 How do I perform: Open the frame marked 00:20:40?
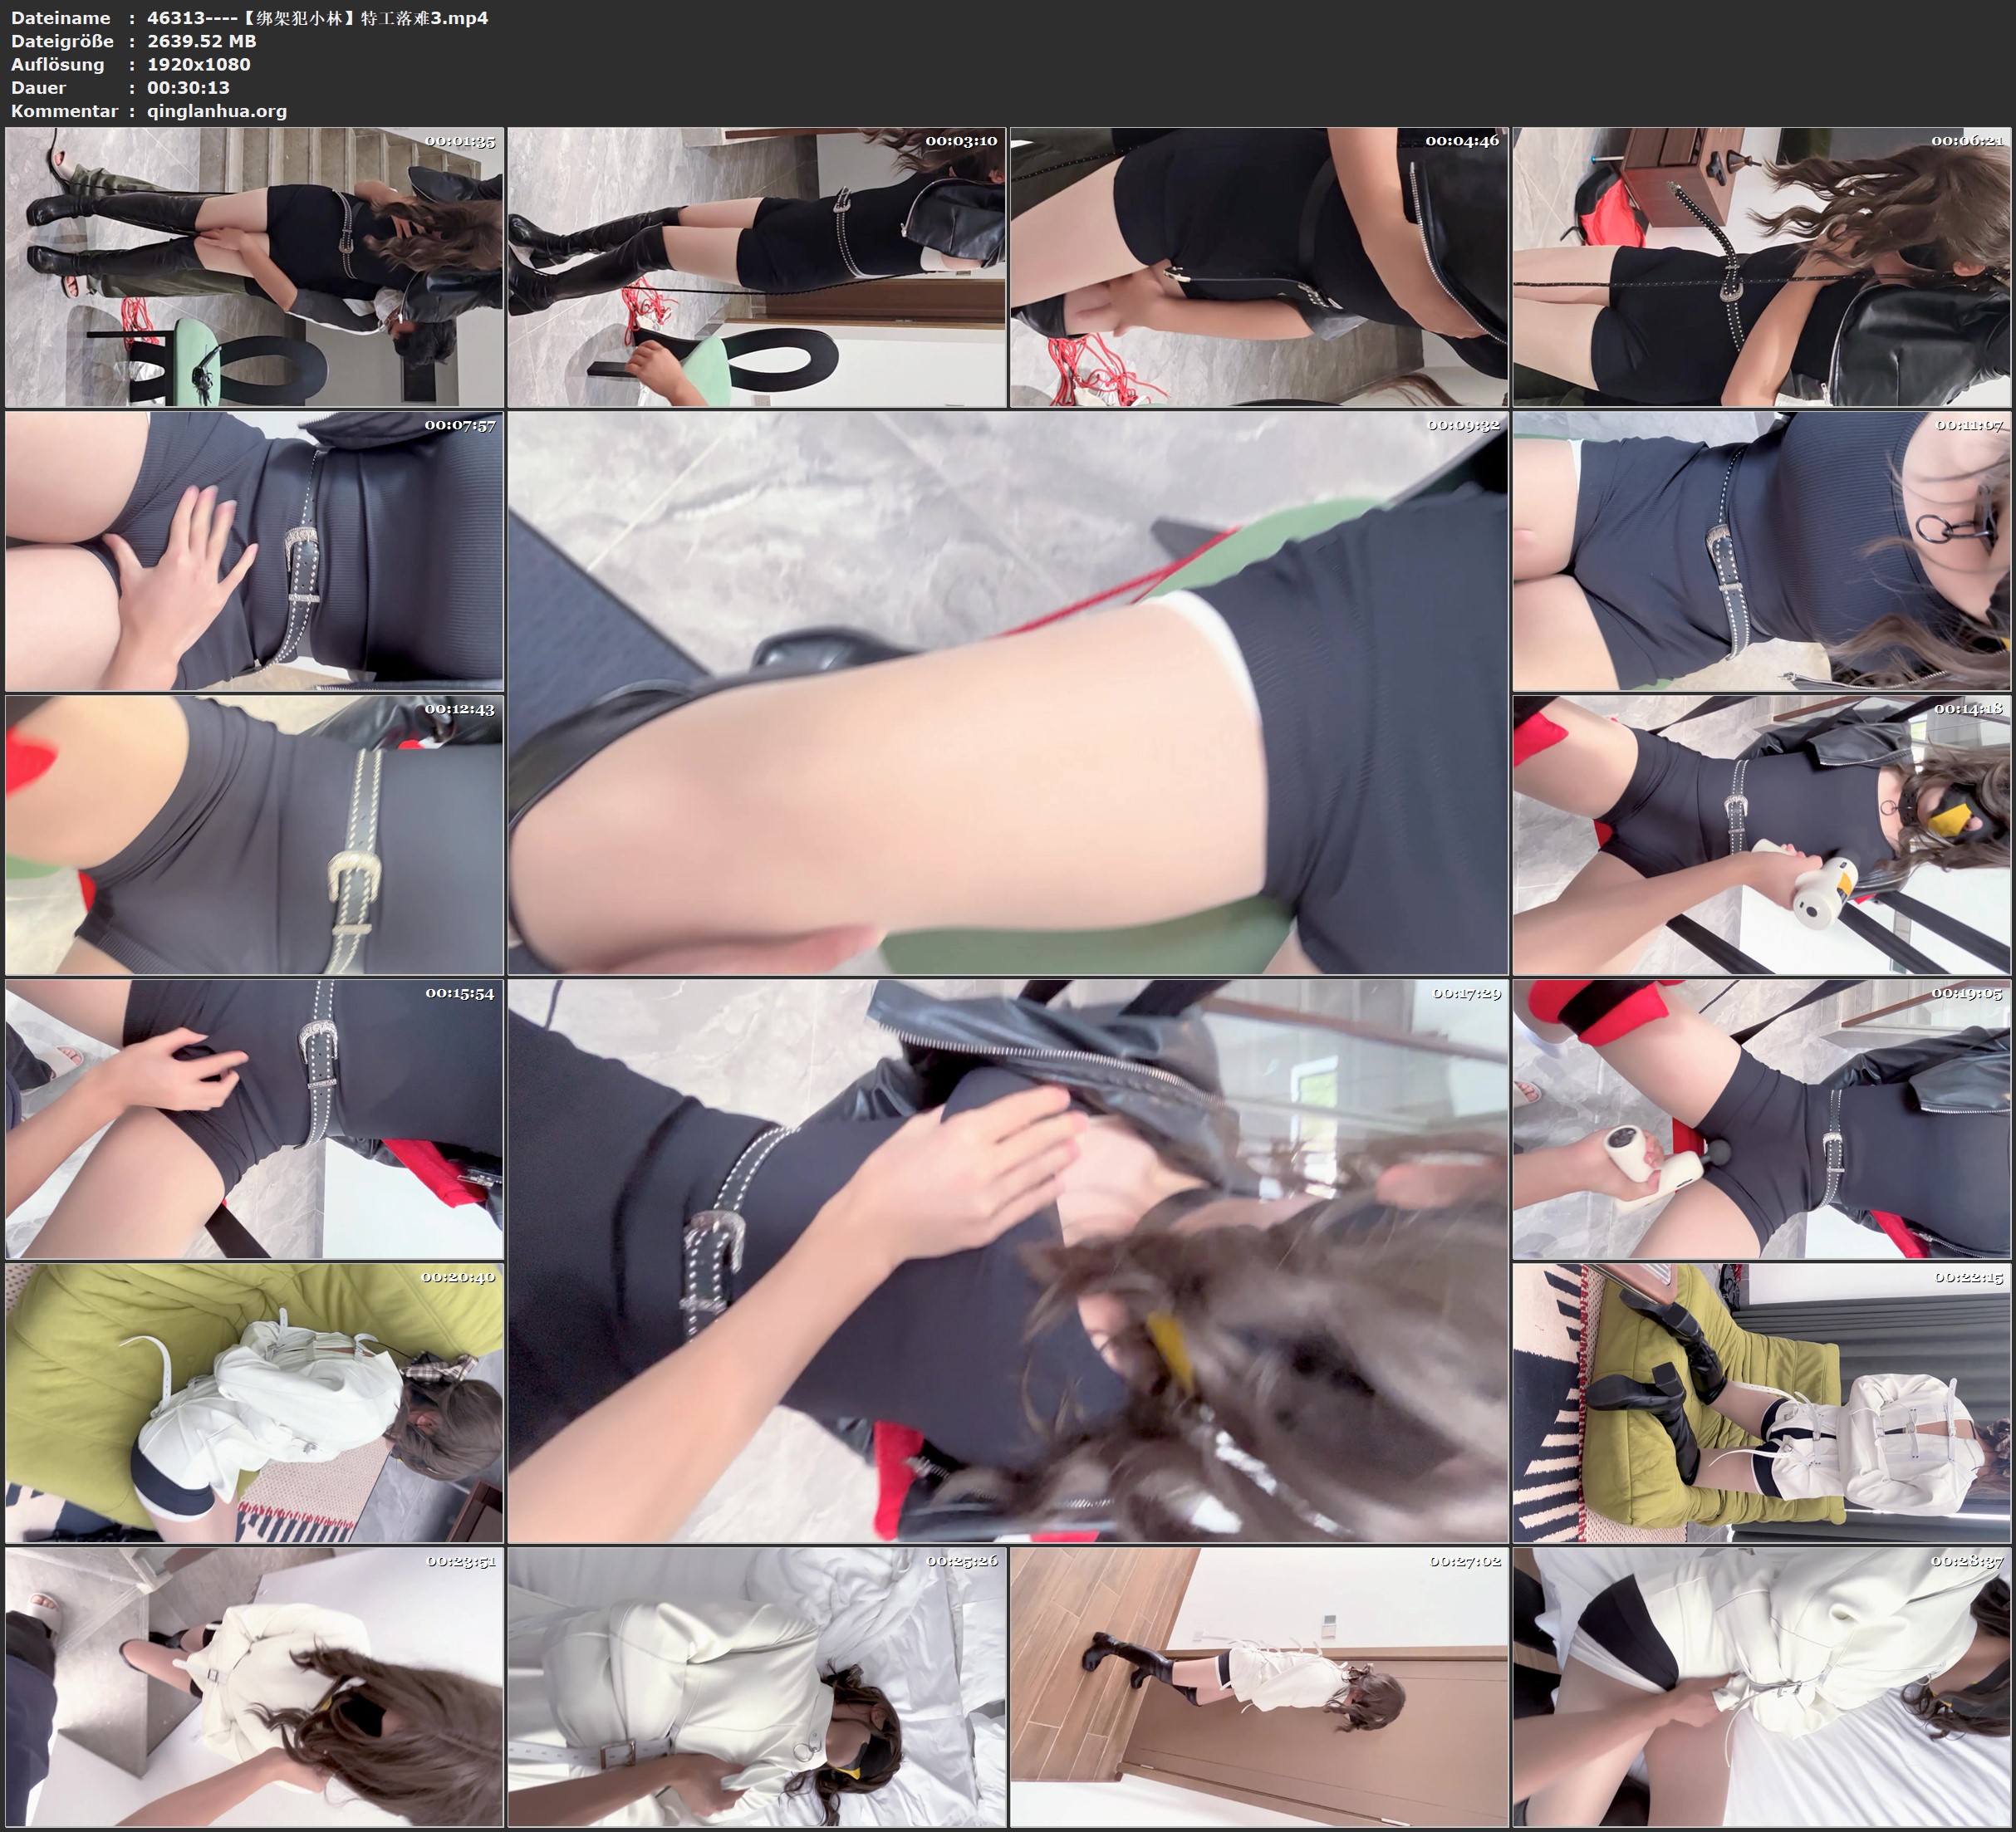(x=254, y=1403)
